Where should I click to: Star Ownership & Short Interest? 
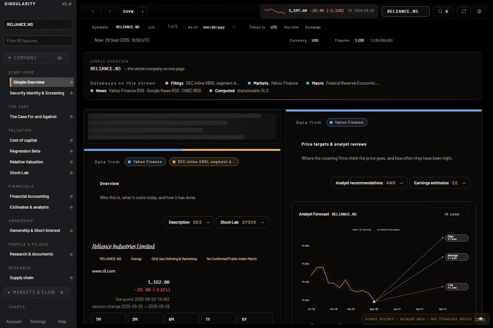coord(72,231)
